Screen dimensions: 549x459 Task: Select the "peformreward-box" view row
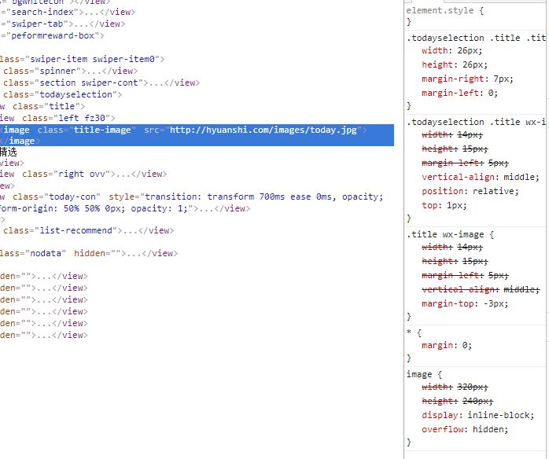coord(52,35)
